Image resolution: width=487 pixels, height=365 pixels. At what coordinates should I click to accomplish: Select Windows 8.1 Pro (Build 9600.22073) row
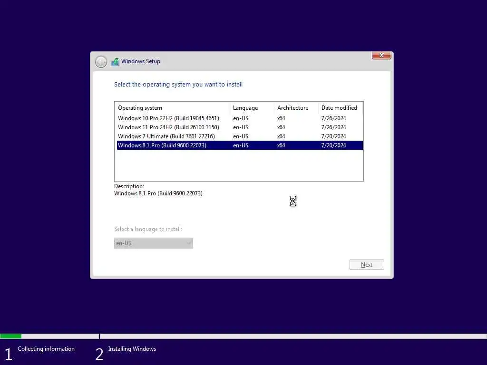click(x=240, y=145)
